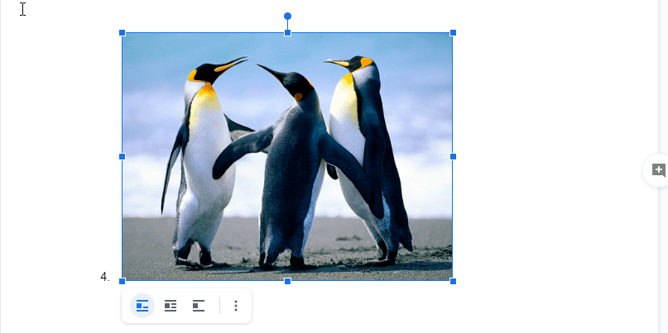Choose the Wrap text image option

coord(171,306)
